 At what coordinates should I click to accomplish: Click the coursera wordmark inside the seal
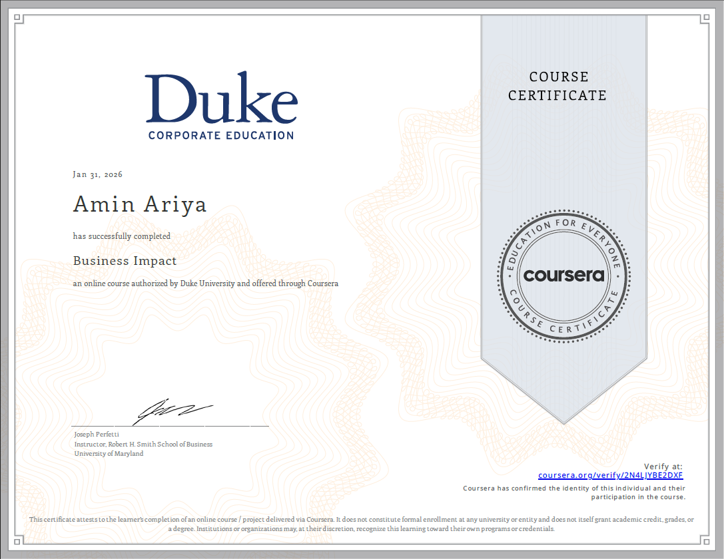(x=563, y=275)
